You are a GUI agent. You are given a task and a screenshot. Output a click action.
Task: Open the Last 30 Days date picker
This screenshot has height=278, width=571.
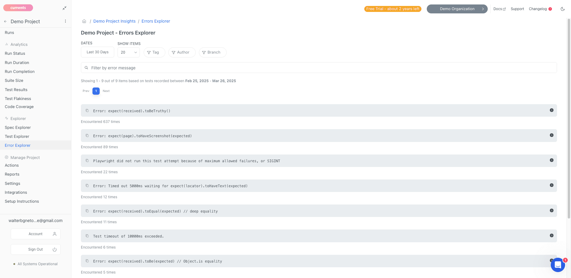tap(98, 52)
